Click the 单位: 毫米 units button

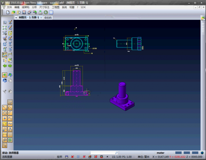144,157
